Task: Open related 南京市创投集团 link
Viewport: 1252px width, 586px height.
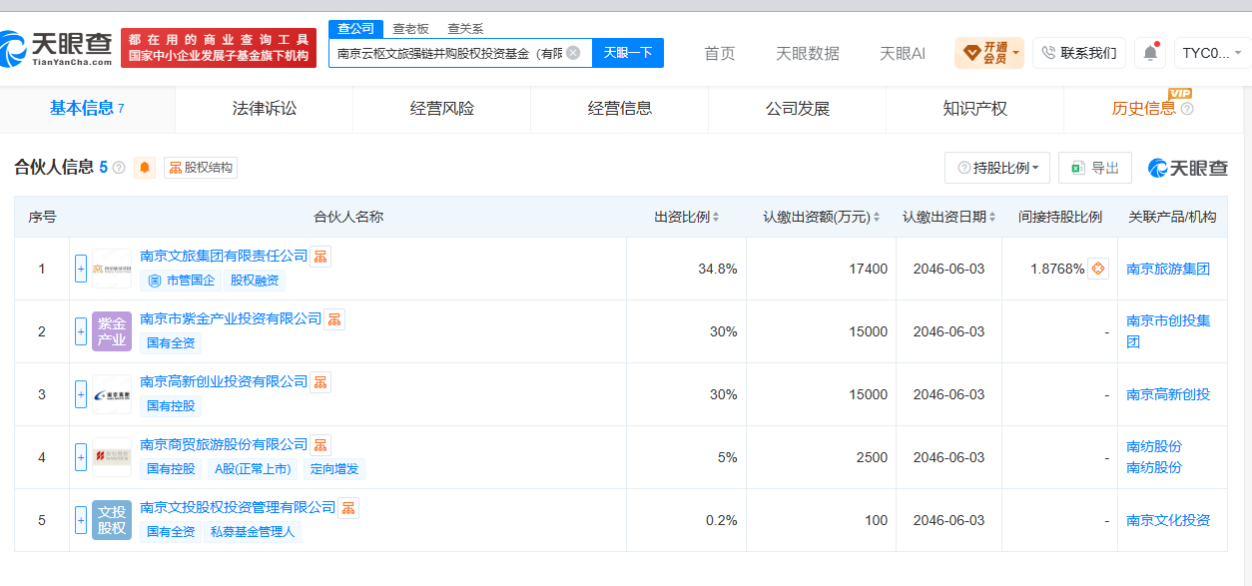Action: tap(1168, 331)
